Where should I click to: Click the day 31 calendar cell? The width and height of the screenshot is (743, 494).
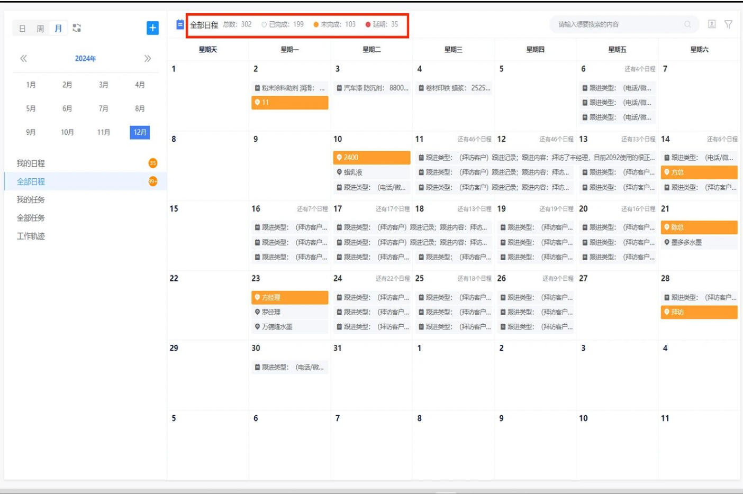(x=372, y=375)
